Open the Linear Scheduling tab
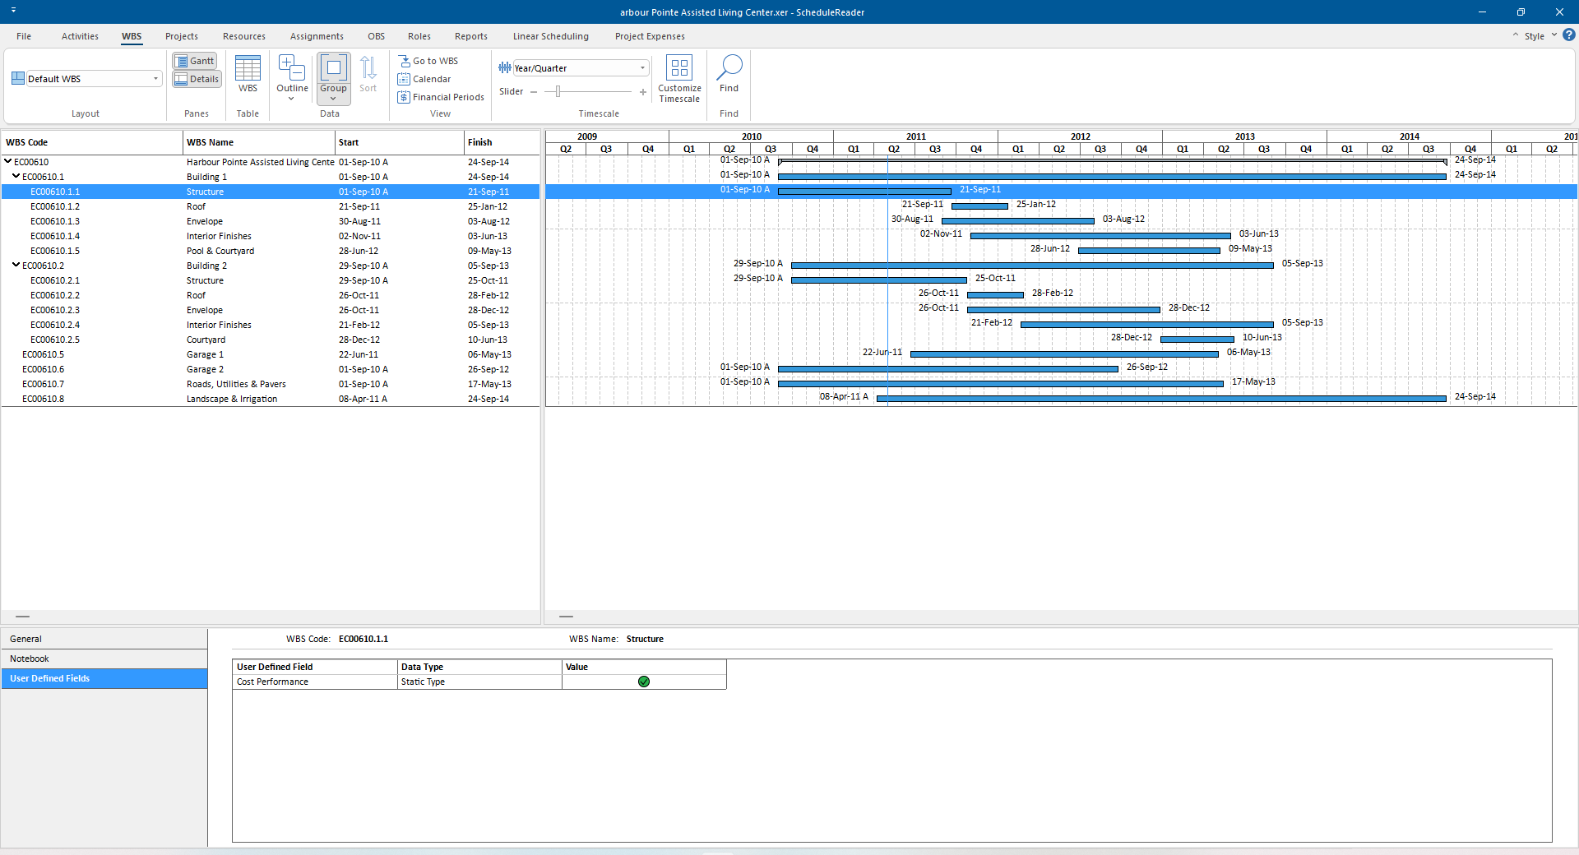The image size is (1579, 855). (x=550, y=36)
